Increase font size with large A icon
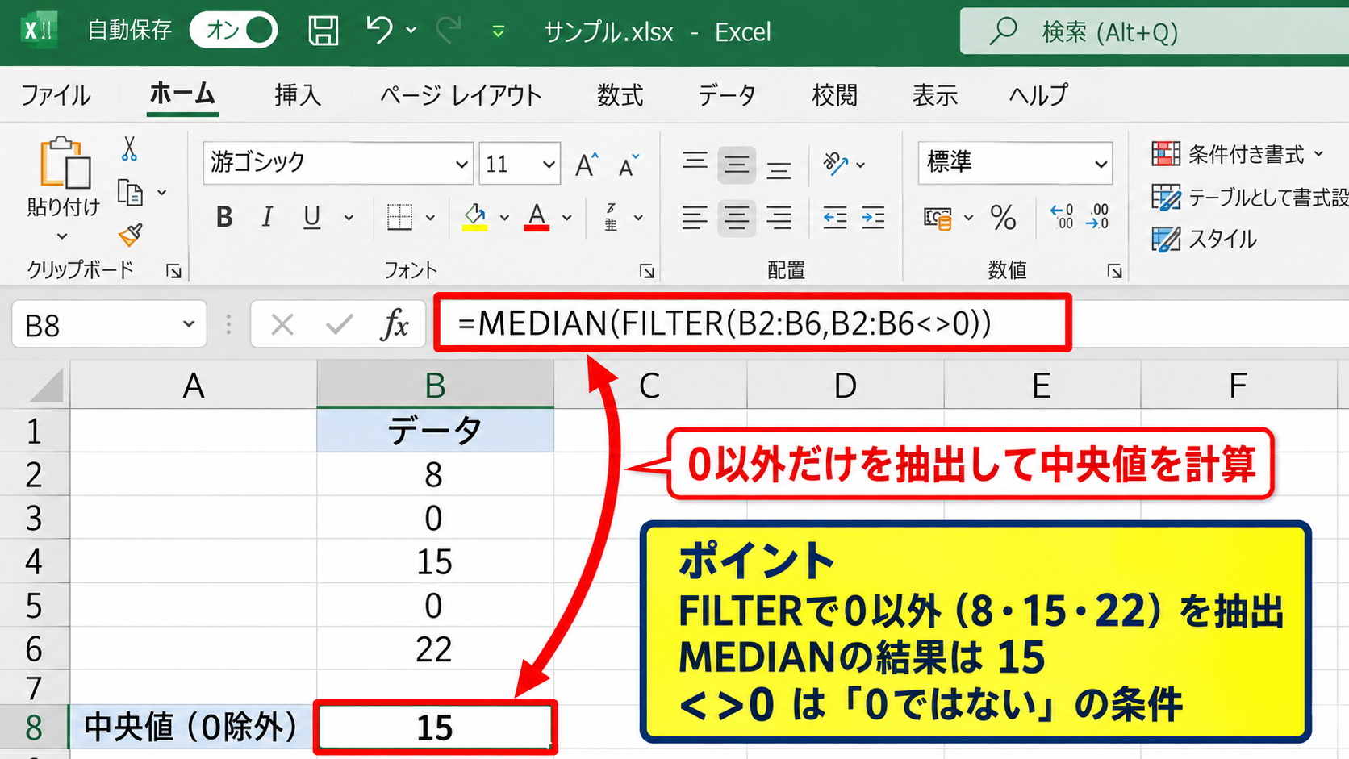The height and width of the screenshot is (759, 1349). pos(587,165)
